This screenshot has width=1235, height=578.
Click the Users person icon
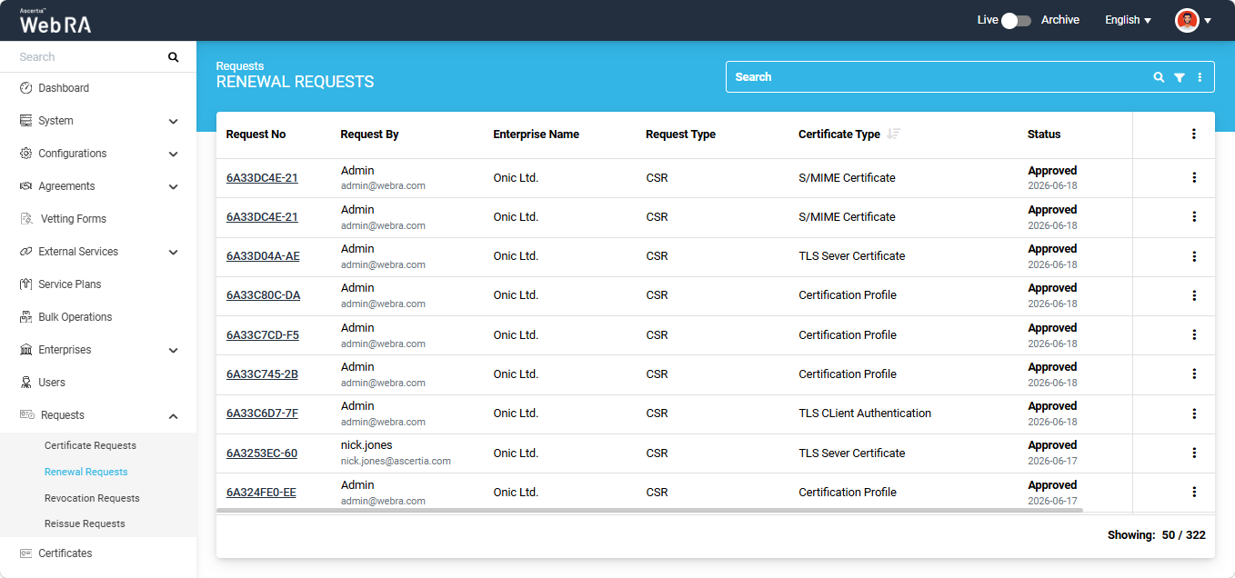25,383
